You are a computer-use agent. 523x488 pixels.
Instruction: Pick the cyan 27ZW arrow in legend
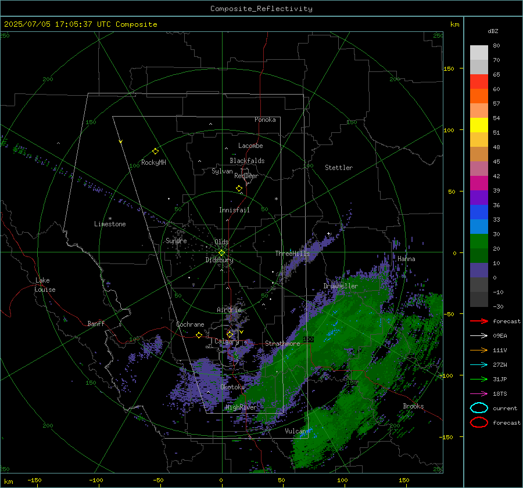[479, 365]
